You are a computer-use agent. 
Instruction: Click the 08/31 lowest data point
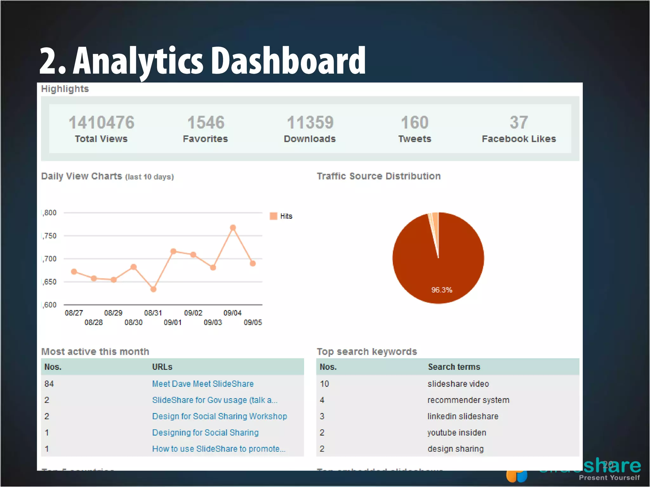pos(153,289)
